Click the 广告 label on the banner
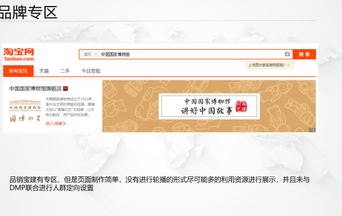The height and width of the screenshot is (216, 342). click(x=312, y=130)
